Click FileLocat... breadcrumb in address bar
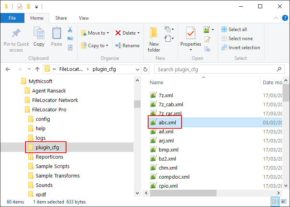Viewport: 290px width, 207px height. click(71, 69)
